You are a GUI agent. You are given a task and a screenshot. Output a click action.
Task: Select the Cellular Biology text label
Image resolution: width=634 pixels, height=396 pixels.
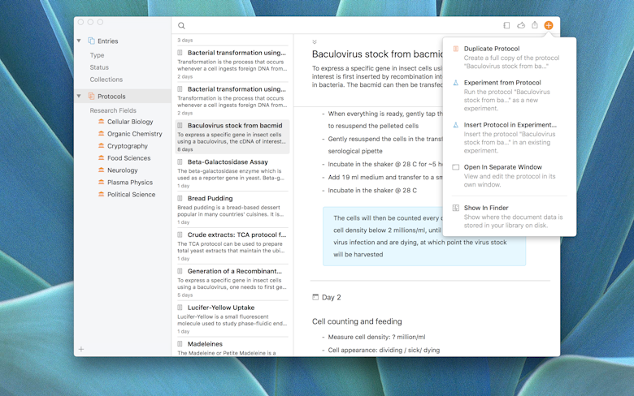pyautogui.click(x=130, y=122)
